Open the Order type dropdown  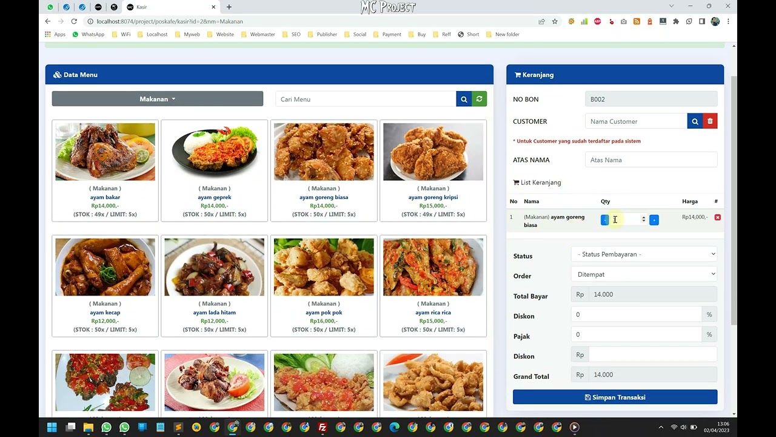point(644,274)
